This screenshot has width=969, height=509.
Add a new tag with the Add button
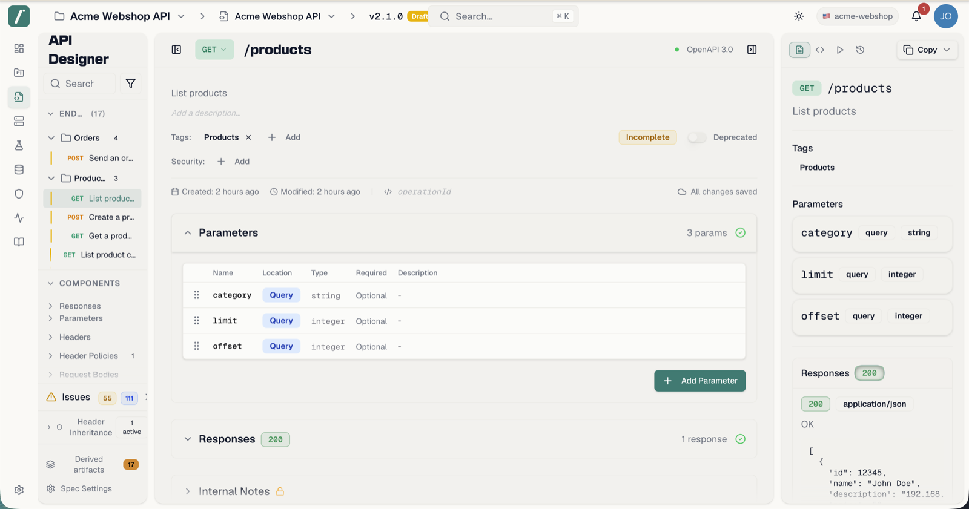coord(285,137)
